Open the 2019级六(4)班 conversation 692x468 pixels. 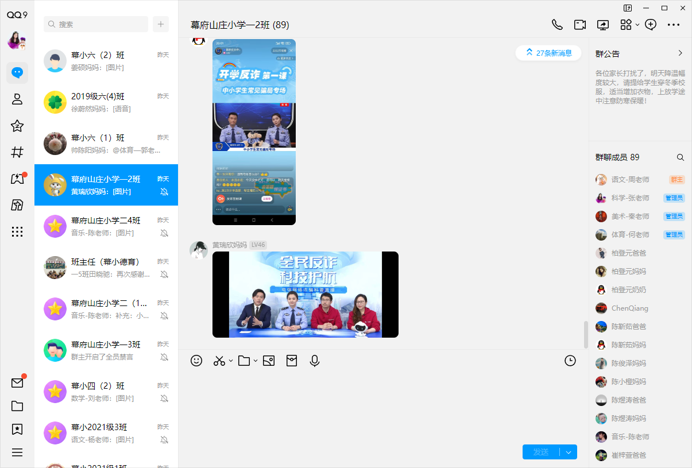click(106, 102)
